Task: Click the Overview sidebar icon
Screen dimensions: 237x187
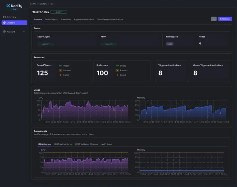Action: (4, 17)
